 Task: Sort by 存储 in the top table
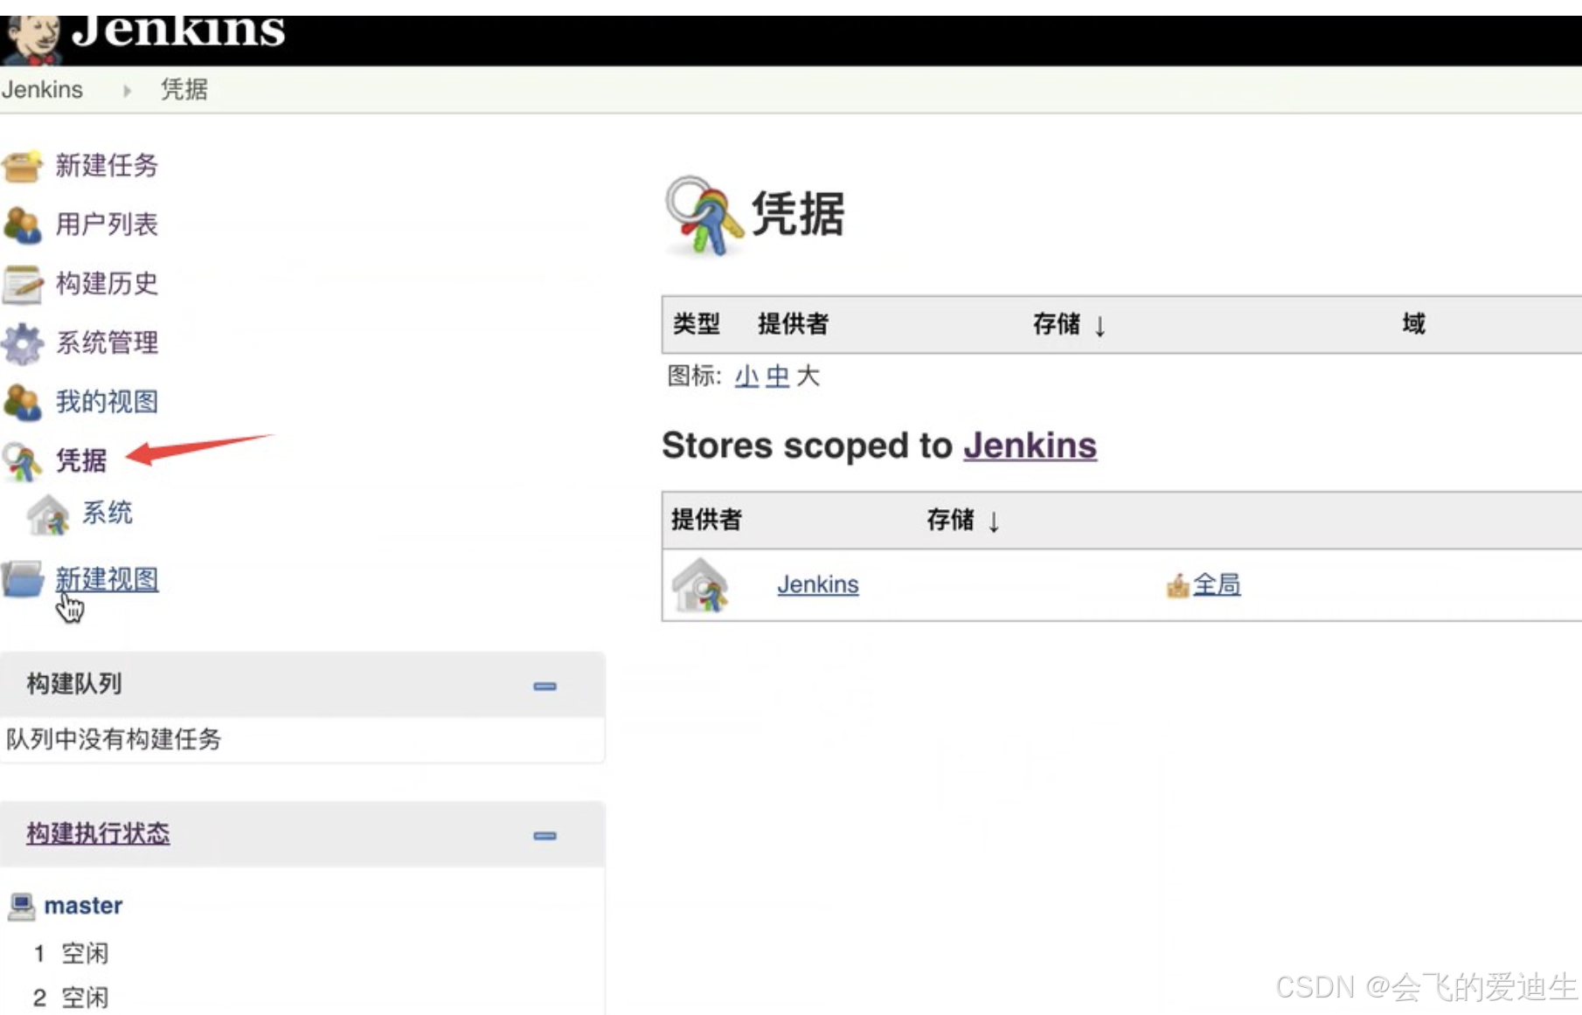[1070, 325]
